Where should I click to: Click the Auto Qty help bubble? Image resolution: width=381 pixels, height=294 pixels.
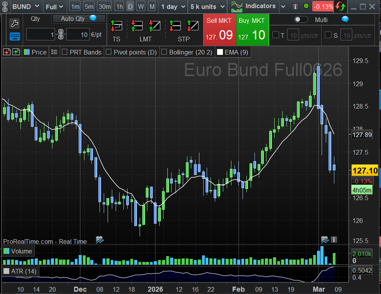(x=93, y=19)
